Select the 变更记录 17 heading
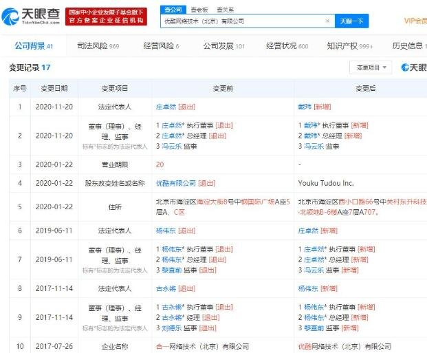The height and width of the screenshot is (353, 427). 30,67
